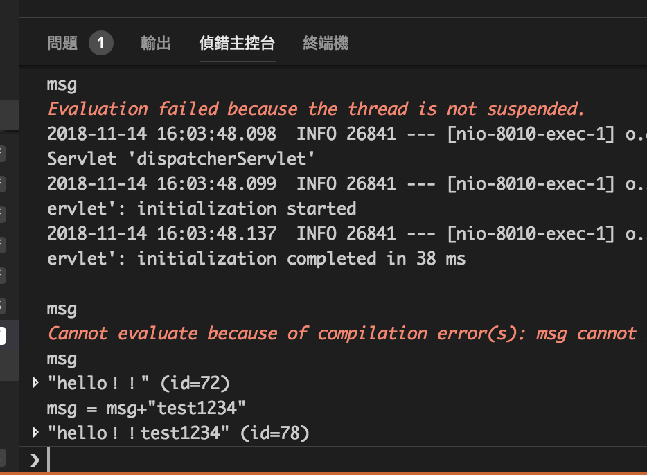The height and width of the screenshot is (475, 647).
Task: Select the 'initialization started' log line
Action: click(x=202, y=208)
